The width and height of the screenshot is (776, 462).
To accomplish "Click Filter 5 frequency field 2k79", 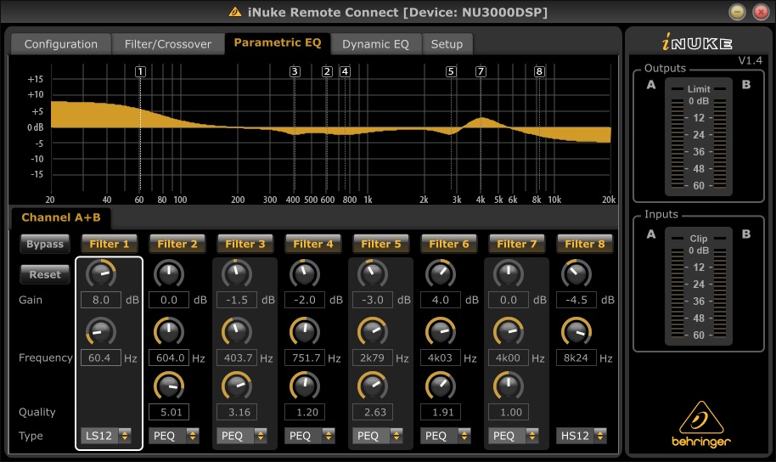I will [x=373, y=358].
